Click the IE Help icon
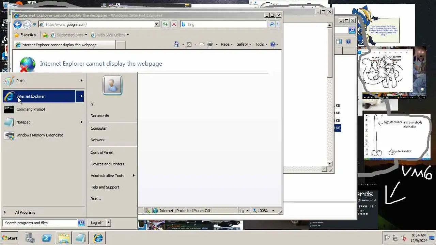This screenshot has height=245, width=436. coord(272,44)
